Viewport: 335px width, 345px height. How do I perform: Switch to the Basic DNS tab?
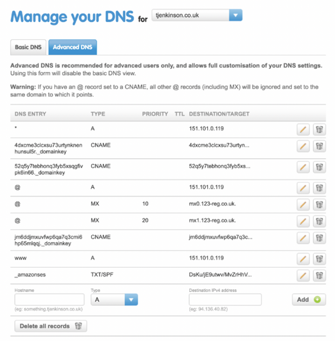click(28, 47)
